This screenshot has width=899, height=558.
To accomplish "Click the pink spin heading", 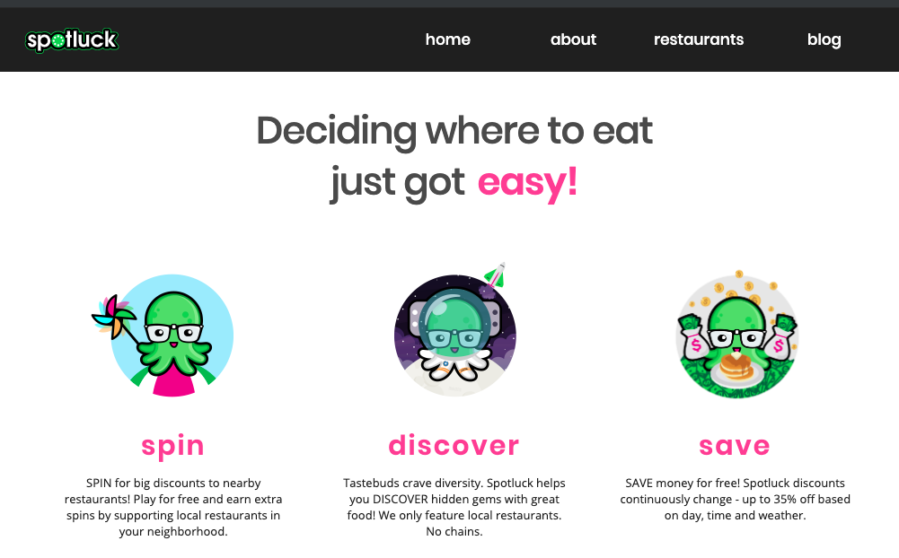I will (172, 446).
